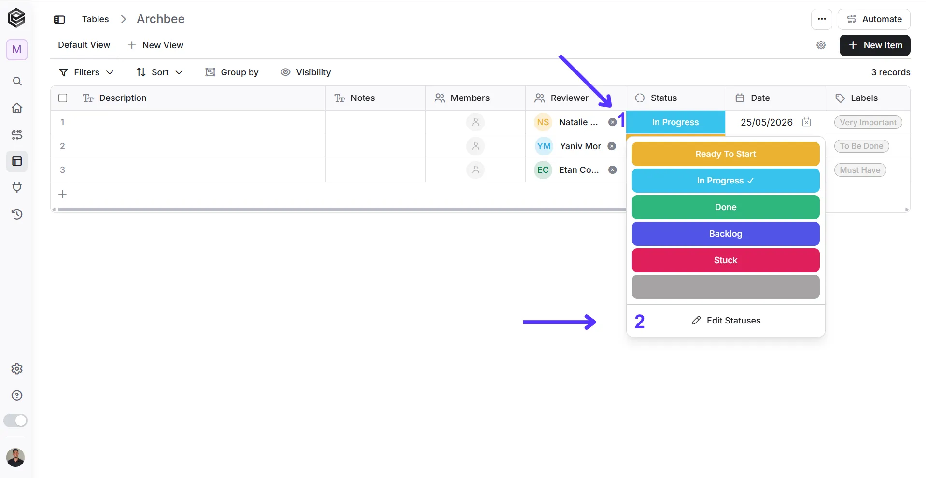Go to the Tables breadcrumb
926x478 pixels.
pyautogui.click(x=95, y=19)
